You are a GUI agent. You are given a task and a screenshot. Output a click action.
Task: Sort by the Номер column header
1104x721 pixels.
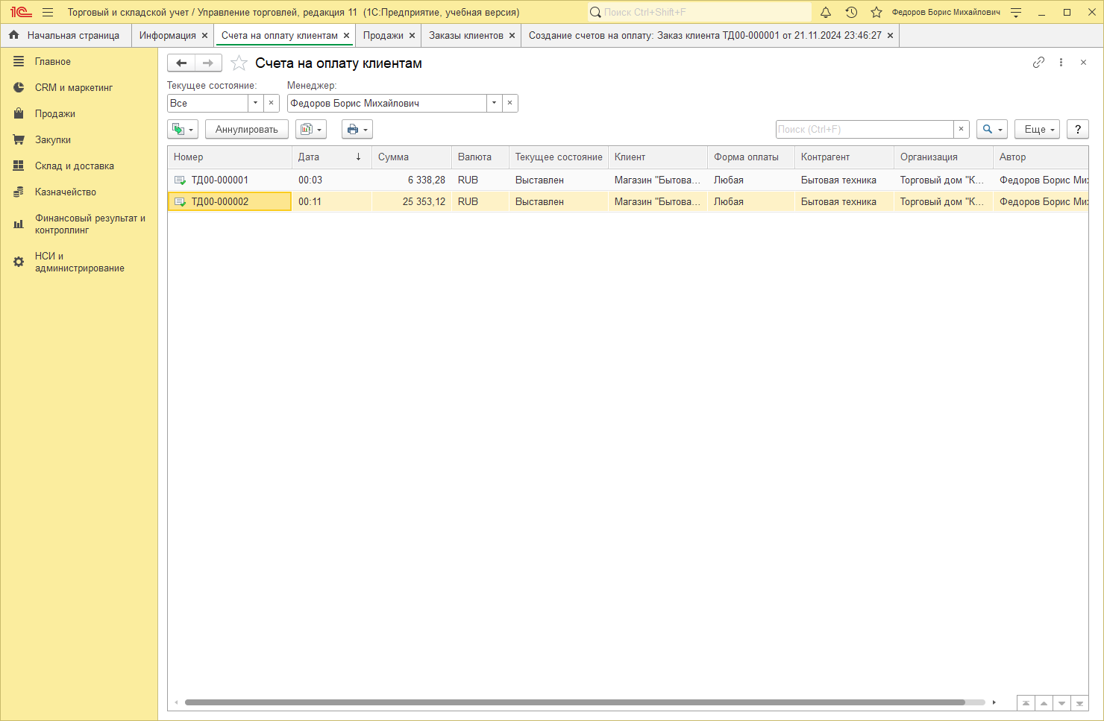[x=230, y=157]
